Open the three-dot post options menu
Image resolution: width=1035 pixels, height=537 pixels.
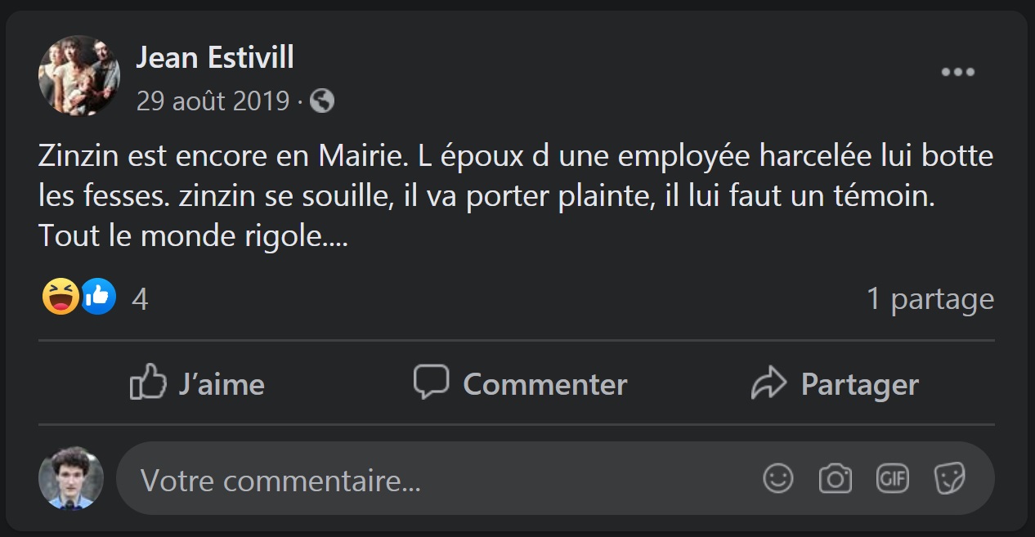click(957, 72)
